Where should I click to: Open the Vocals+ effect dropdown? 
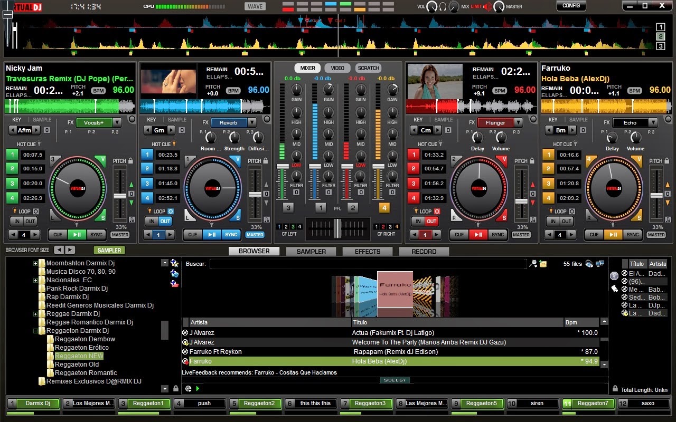click(117, 122)
